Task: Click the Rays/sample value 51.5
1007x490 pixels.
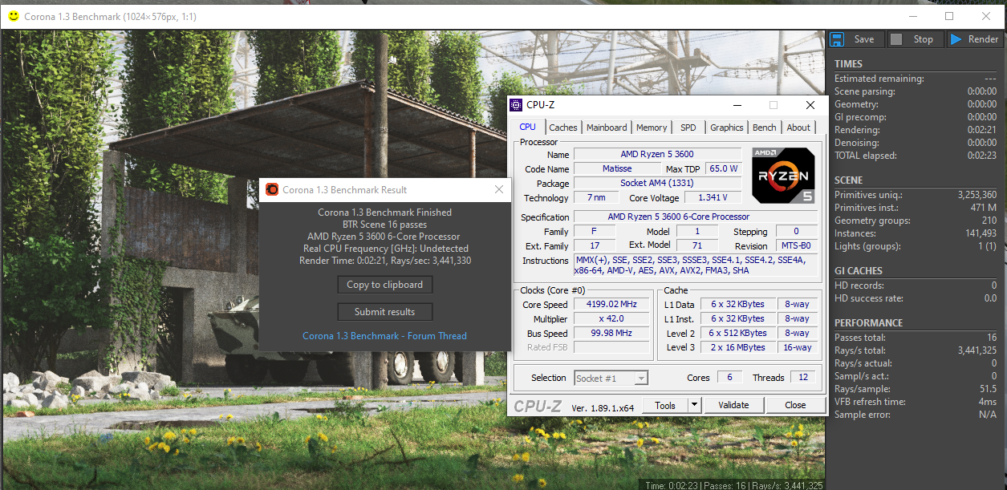Action: (988, 389)
